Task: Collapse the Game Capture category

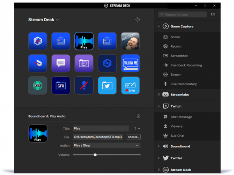Action: pos(159,26)
